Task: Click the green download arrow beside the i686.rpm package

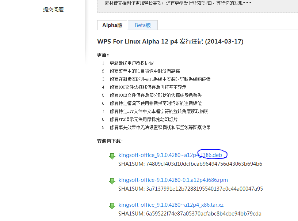Action: tap(112, 181)
